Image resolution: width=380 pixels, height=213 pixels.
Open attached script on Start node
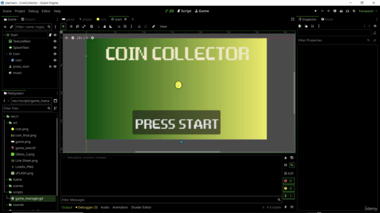click(x=50, y=35)
